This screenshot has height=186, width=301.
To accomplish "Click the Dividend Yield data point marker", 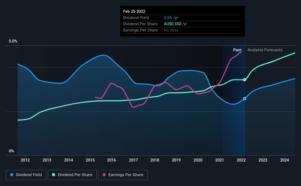I will coord(245,98).
